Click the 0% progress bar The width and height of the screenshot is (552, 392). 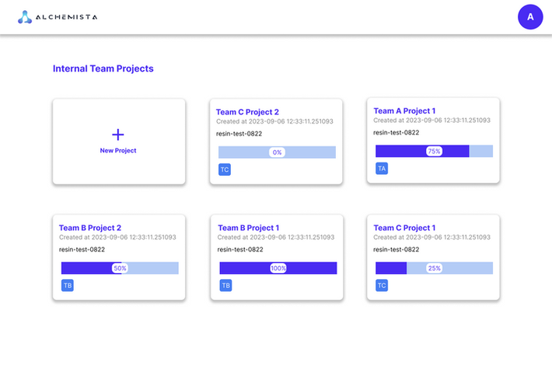click(x=277, y=152)
